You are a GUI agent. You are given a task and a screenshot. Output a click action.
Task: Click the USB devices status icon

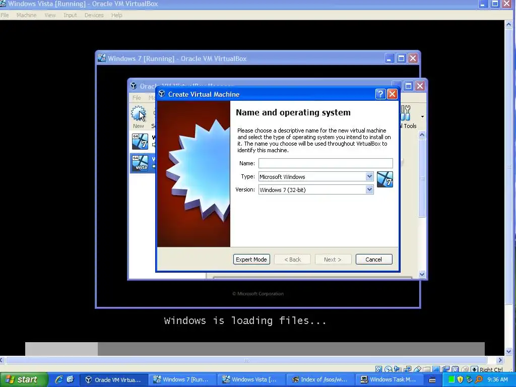pos(417,369)
